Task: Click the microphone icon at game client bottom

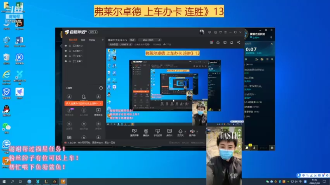Action: [254, 148]
